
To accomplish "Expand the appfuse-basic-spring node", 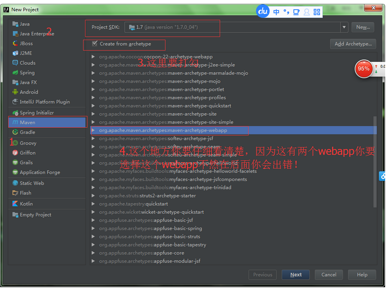I will tap(93, 228).
